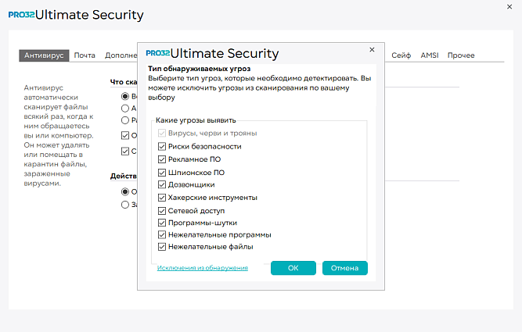
Task: Close the threat types dialog
Action: (x=372, y=49)
